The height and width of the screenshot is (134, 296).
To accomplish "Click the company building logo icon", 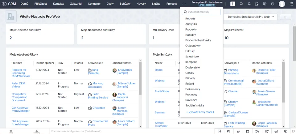I will [x=10, y=16].
